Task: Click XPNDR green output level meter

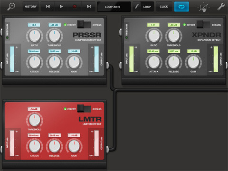Action: [x=216, y=59]
